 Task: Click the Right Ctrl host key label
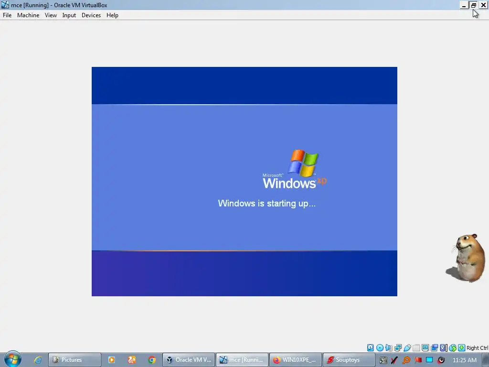coord(477,348)
